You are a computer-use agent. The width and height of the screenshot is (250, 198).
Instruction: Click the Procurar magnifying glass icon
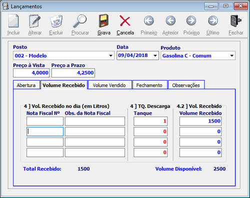pyautogui.click(x=80, y=21)
